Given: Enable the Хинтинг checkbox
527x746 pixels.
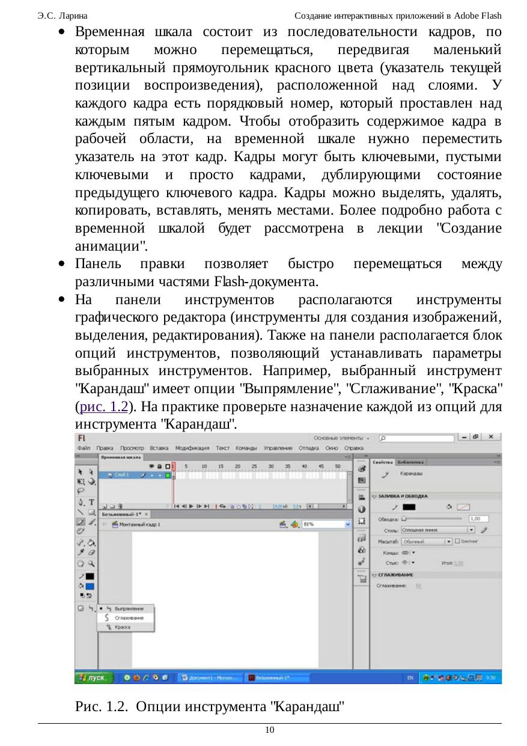Looking at the screenshot, I should pyautogui.click(x=458, y=541).
